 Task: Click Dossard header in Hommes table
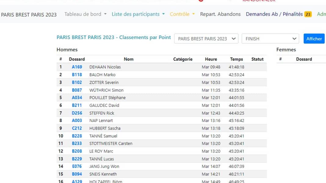(x=77, y=59)
